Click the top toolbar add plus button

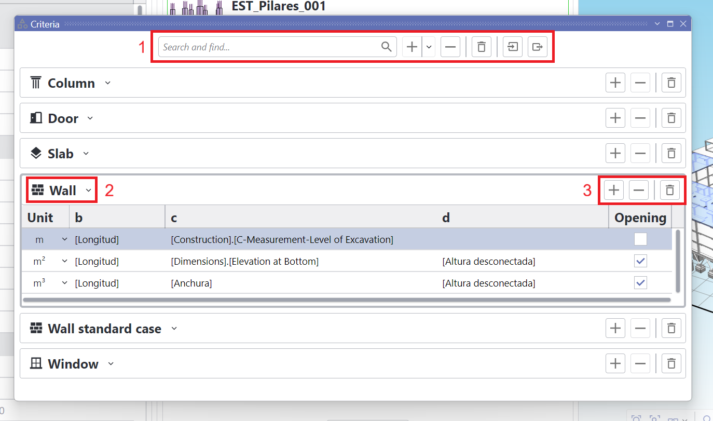[x=412, y=47]
